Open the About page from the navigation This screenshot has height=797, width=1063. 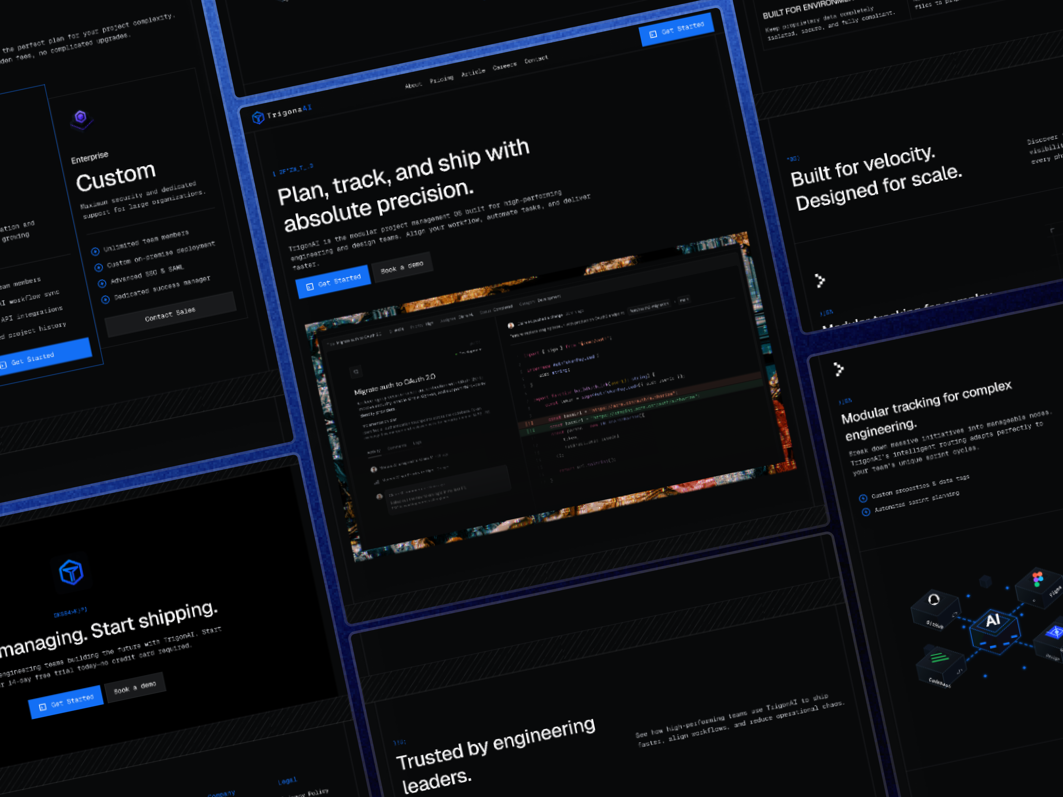click(413, 85)
